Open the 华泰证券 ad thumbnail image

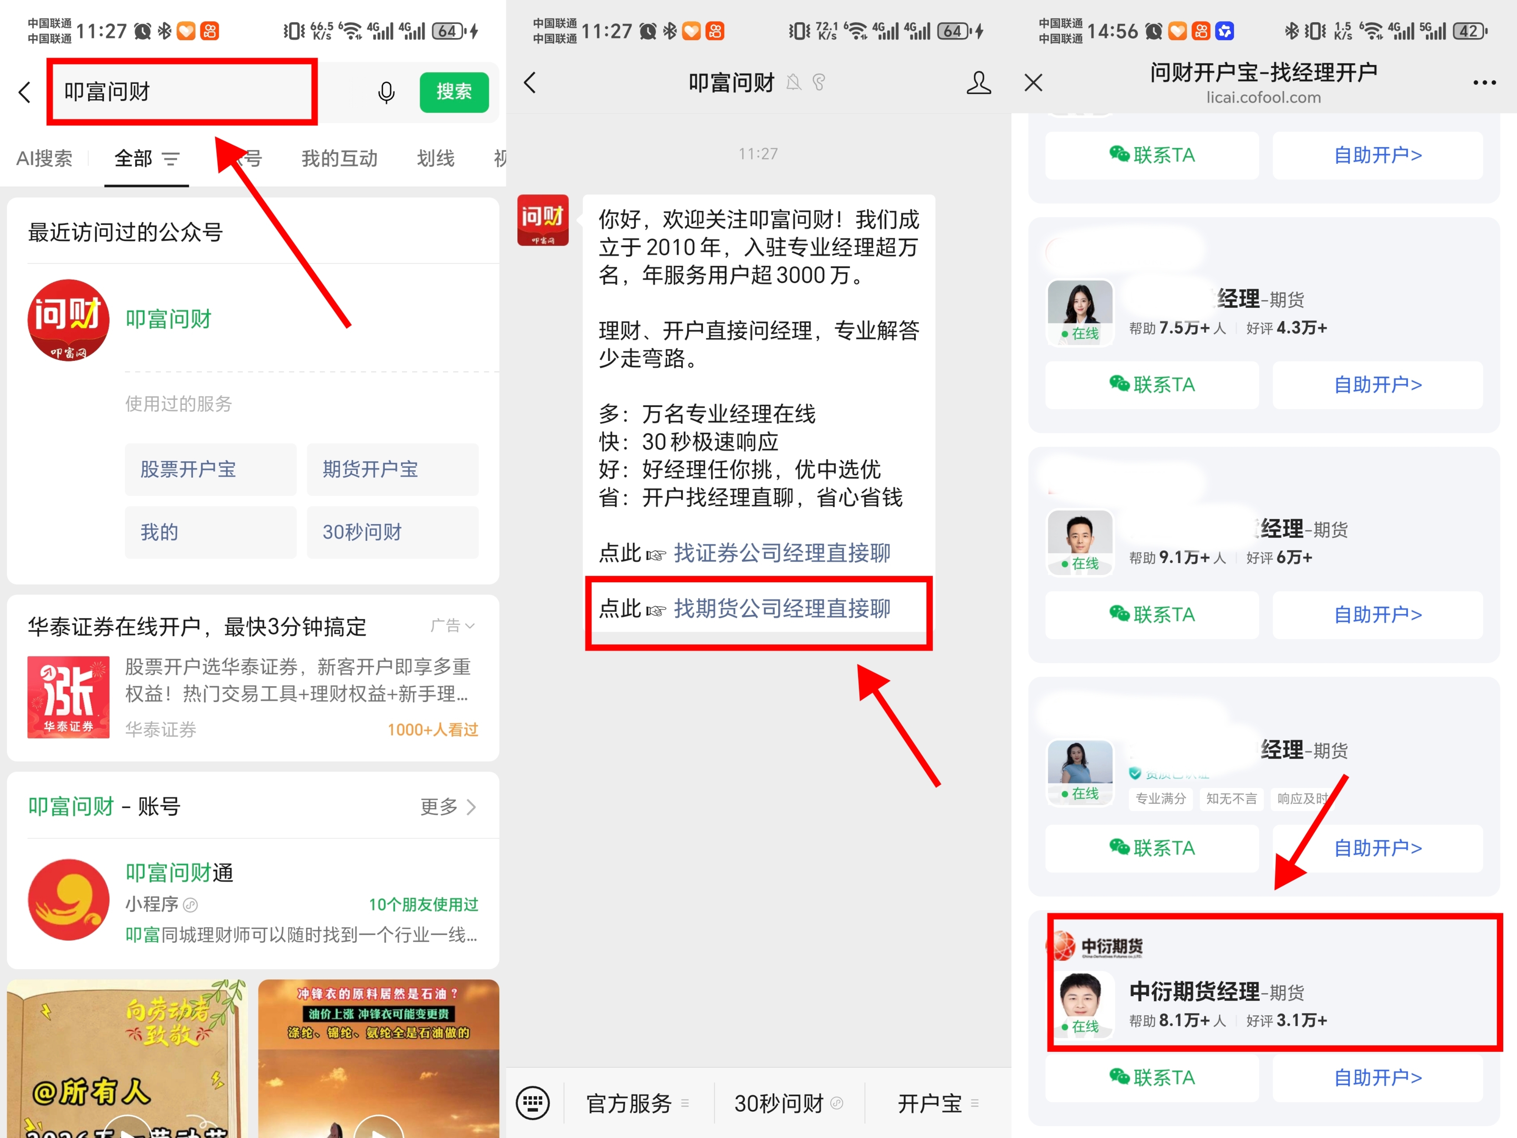coord(68,697)
